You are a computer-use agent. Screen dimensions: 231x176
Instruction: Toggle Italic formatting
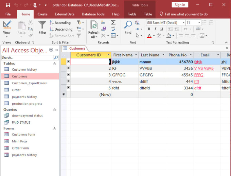(x=155, y=29)
